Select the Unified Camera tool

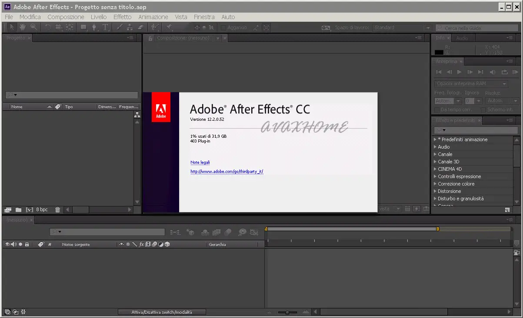pos(59,27)
